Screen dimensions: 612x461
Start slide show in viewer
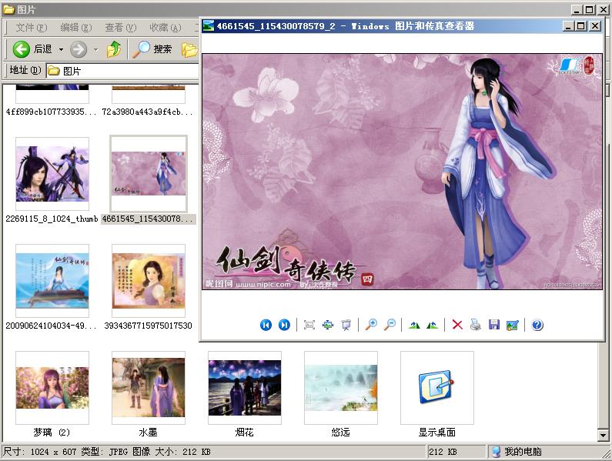point(346,325)
